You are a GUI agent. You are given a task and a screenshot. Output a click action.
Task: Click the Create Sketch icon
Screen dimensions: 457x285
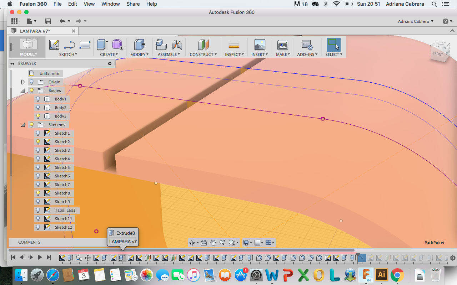(54, 45)
